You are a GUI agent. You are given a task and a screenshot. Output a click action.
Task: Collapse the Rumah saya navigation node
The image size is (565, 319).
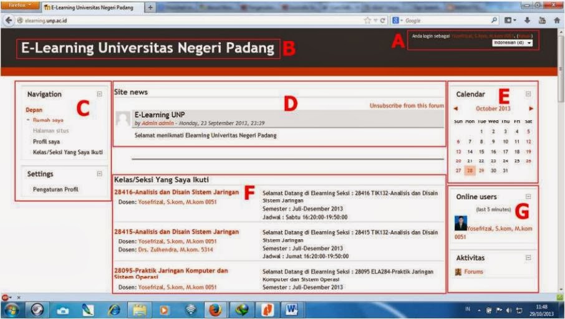[28, 120]
